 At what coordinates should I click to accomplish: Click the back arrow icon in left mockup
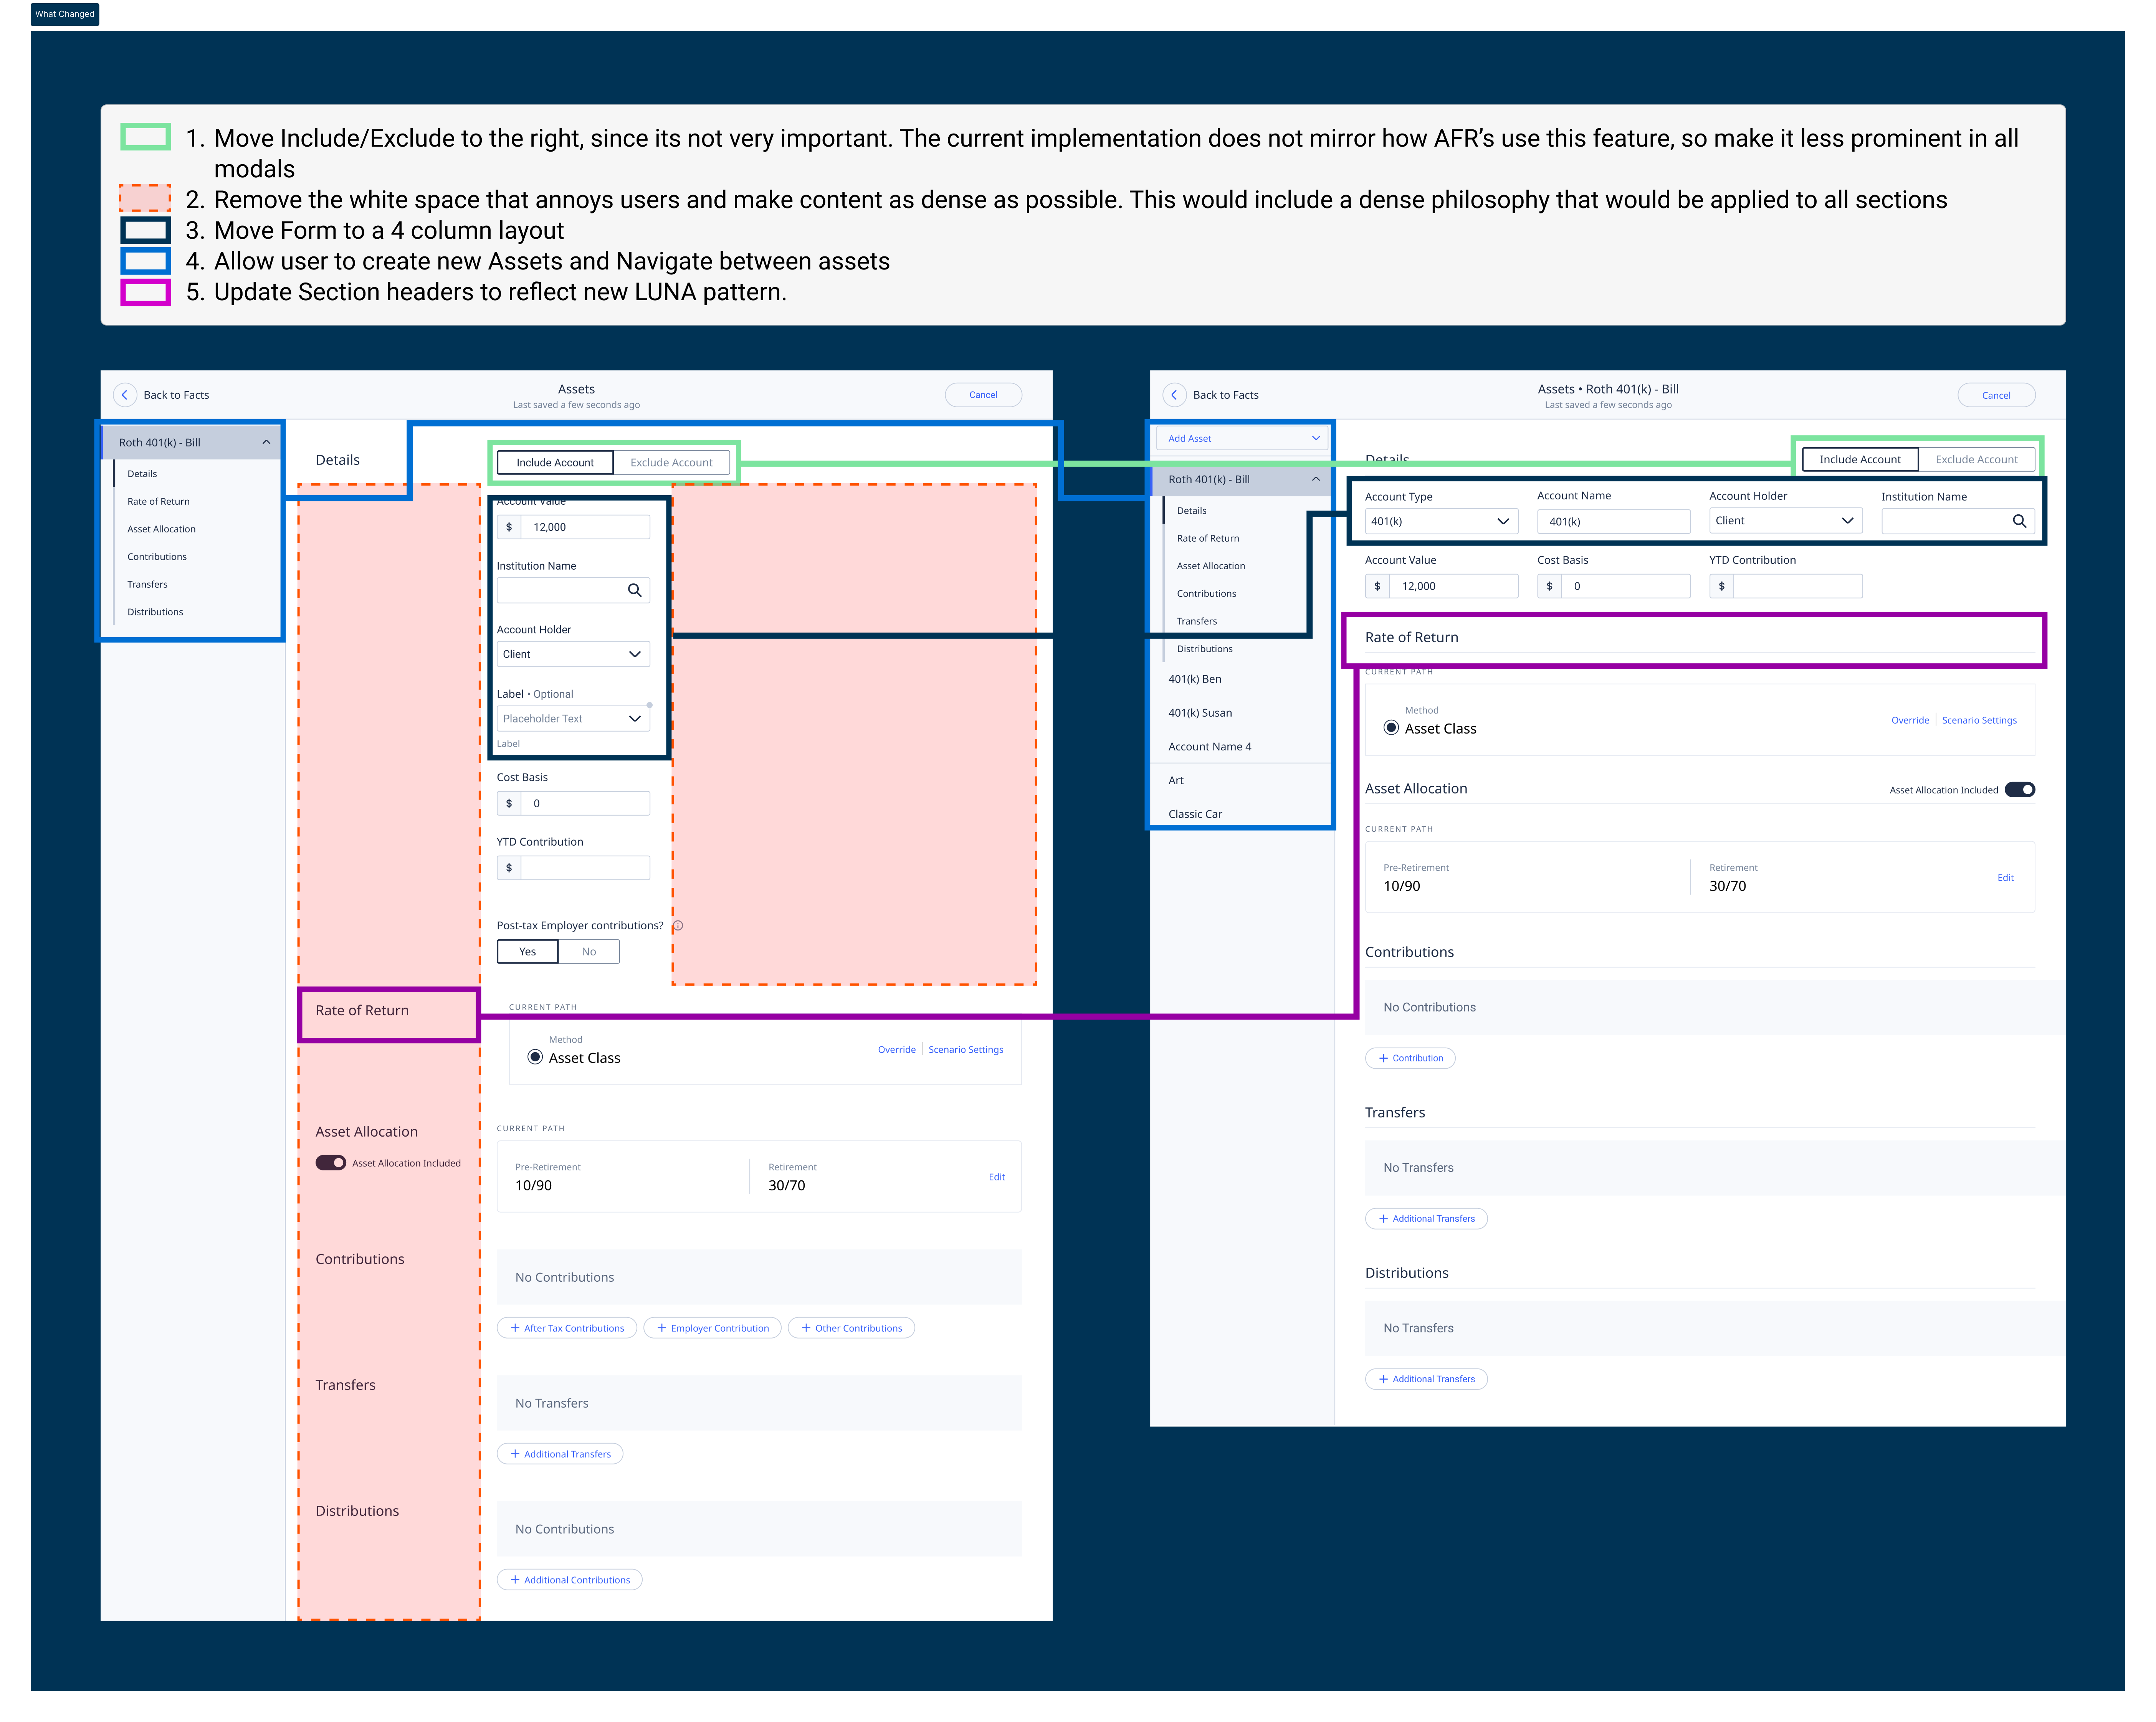click(125, 395)
